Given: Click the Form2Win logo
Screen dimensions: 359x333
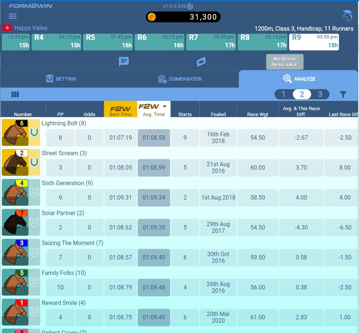Looking at the screenshot, I should point(31,6).
